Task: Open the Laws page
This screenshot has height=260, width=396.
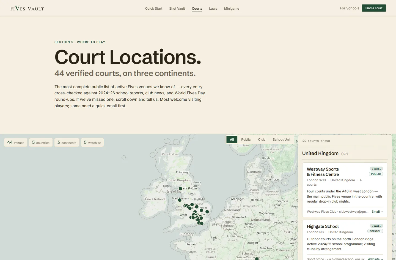Action: 213,9
